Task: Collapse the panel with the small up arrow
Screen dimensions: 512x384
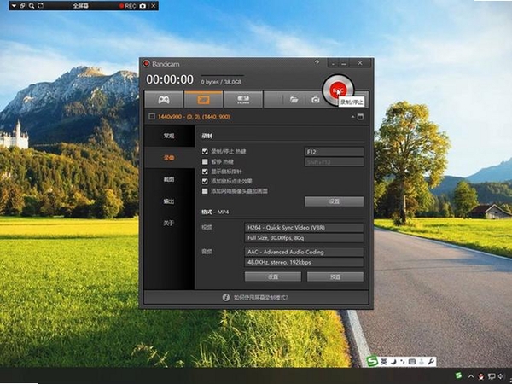Action: click(352, 117)
